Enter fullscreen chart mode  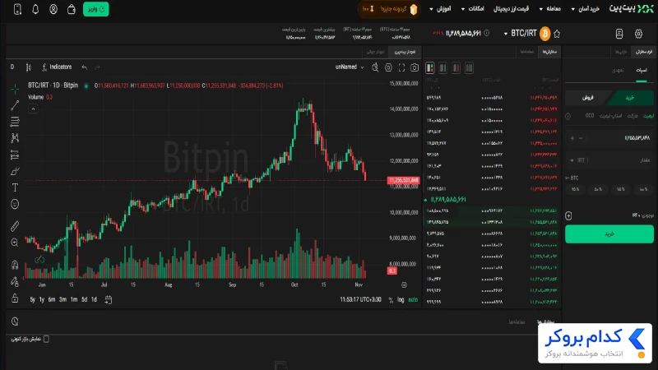pos(401,67)
